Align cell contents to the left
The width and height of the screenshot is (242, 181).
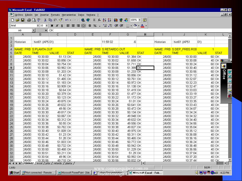(68, 26)
